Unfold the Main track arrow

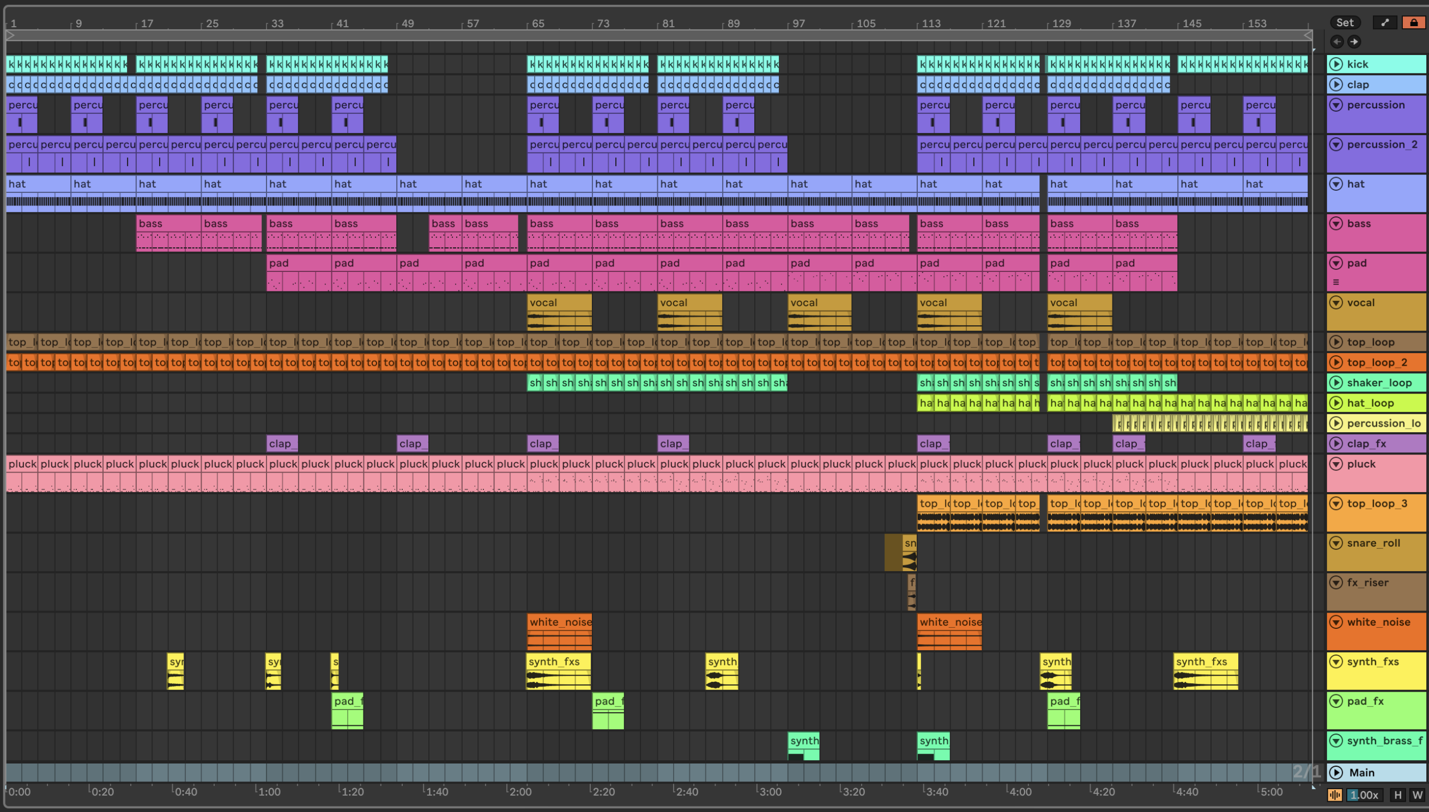[x=1336, y=772]
